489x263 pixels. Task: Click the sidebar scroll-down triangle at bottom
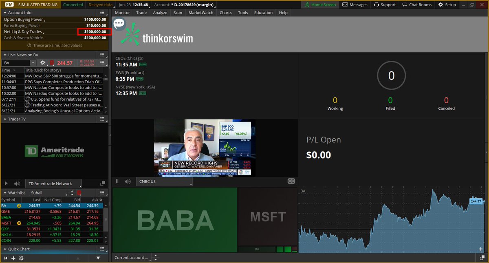pyautogui.click(x=98, y=258)
